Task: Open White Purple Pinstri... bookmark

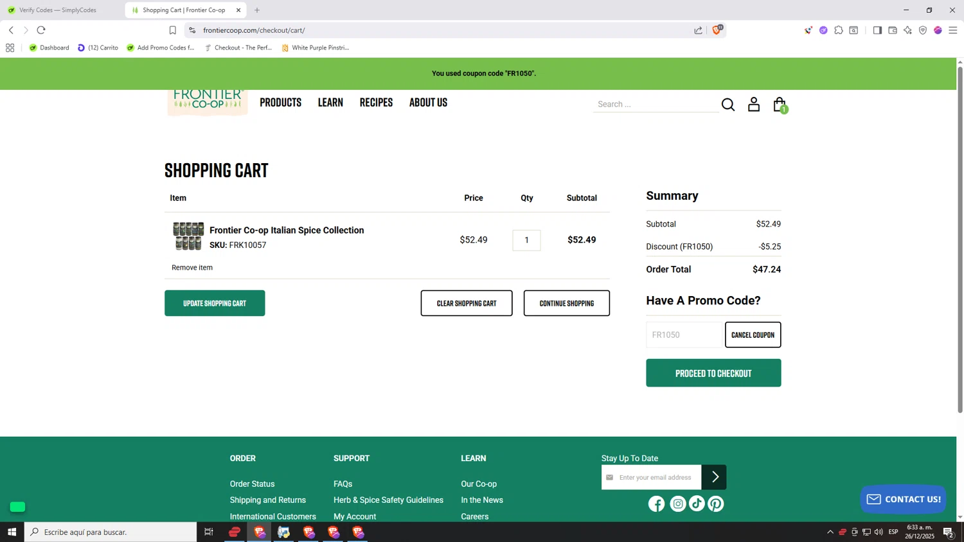Action: tap(315, 48)
